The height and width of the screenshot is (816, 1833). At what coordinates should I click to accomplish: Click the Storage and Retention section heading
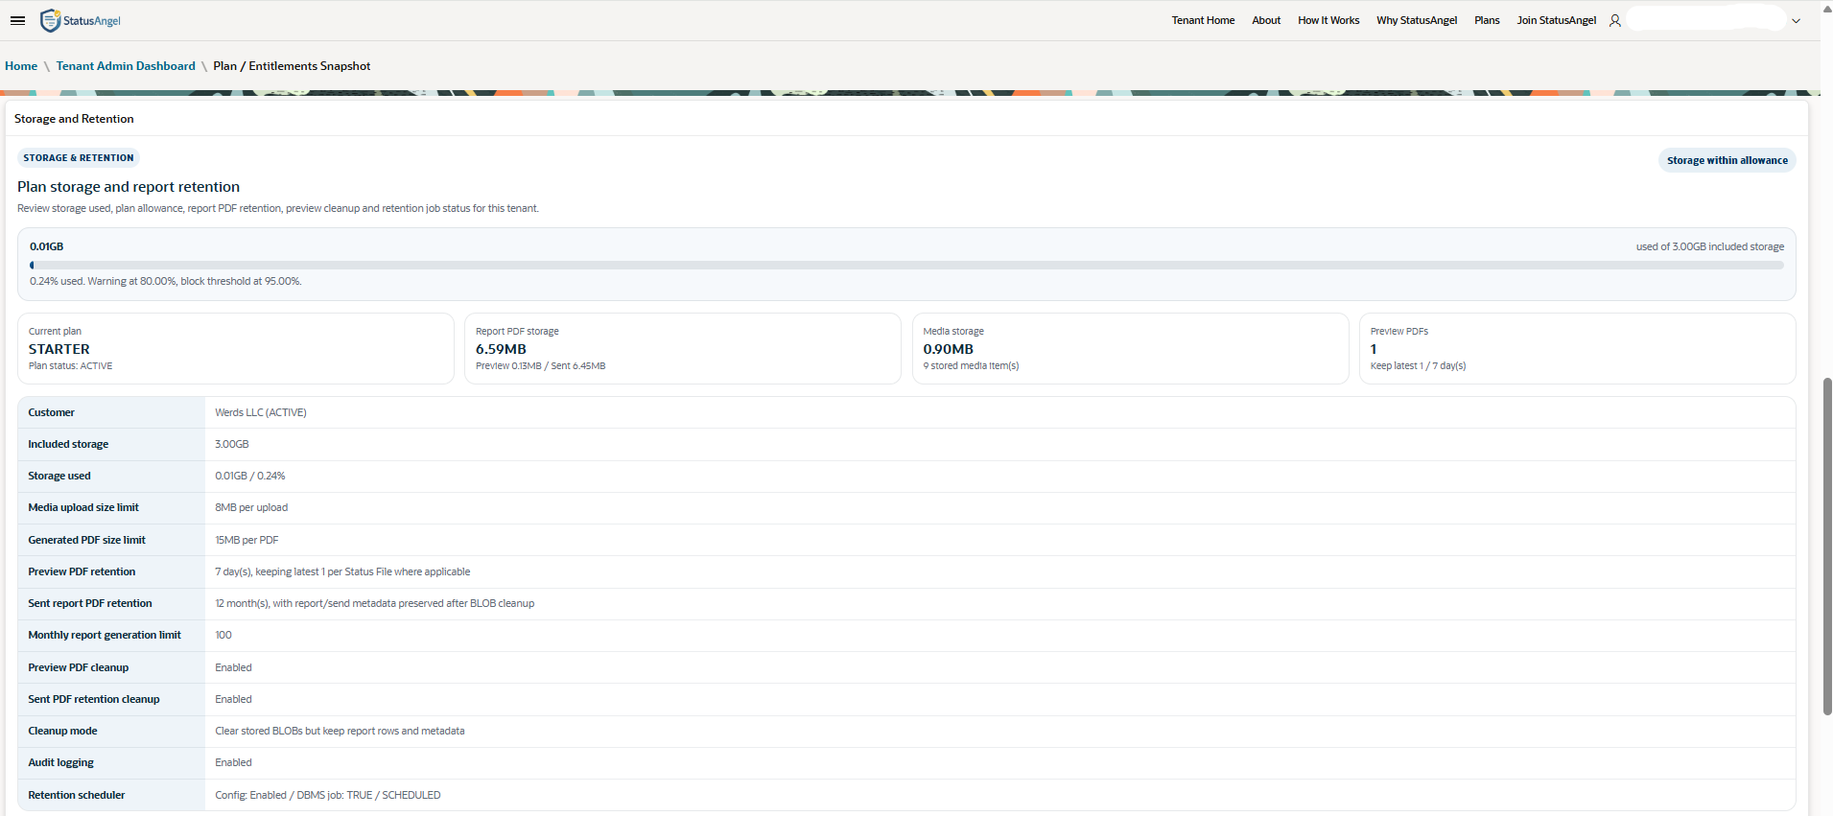[x=74, y=119]
